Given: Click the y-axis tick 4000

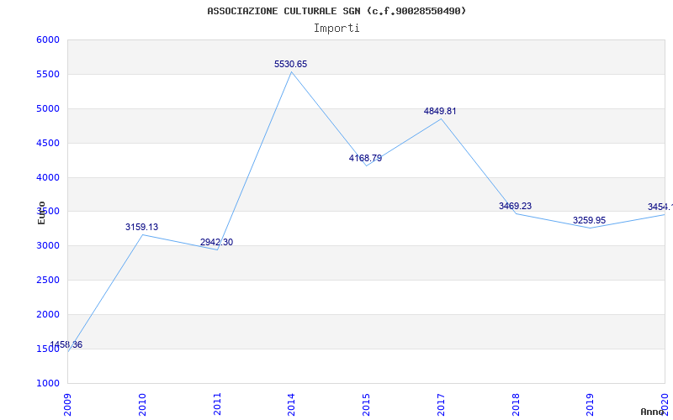Looking at the screenshot, I should tap(48, 177).
